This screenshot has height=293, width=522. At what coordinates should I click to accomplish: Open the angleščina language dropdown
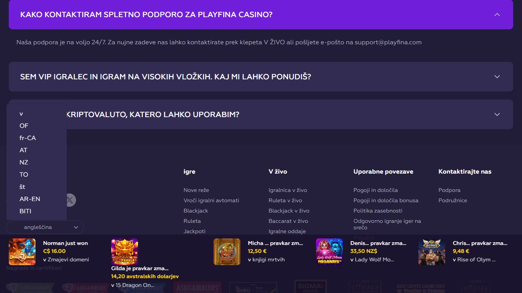(x=45, y=227)
